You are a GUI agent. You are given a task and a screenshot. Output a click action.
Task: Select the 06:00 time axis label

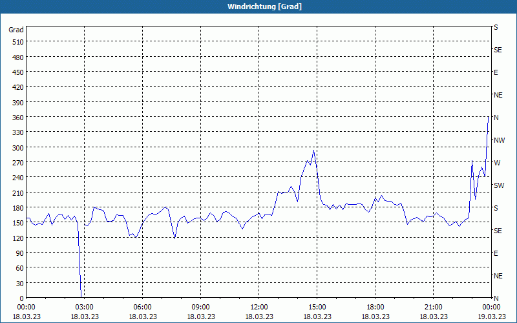(142, 307)
